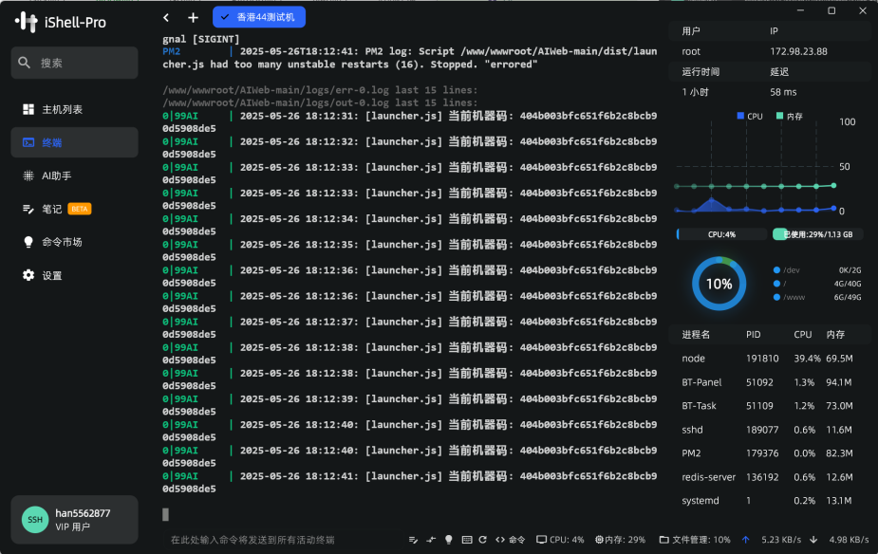Screen dimensions: 878x554
Task: Open 命令市场 command market
Action: click(x=74, y=242)
